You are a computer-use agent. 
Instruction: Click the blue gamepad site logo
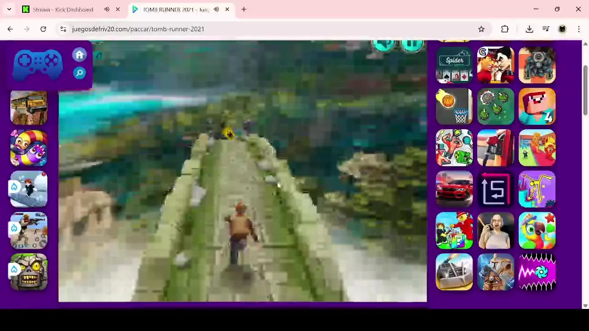pos(38,64)
